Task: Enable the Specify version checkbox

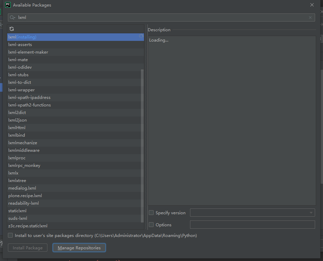Action: pos(151,213)
